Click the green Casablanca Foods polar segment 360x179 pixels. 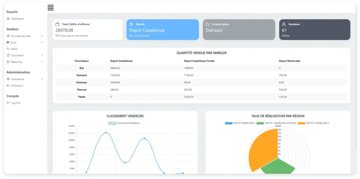pyautogui.click(x=278, y=167)
